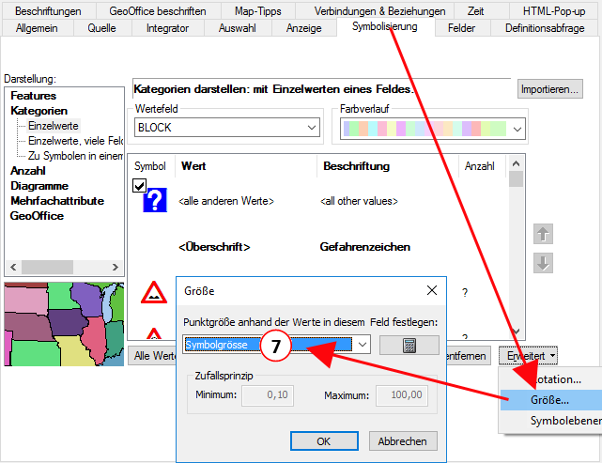Switch to the Auswahl tab
The image size is (602, 463).
(x=238, y=28)
